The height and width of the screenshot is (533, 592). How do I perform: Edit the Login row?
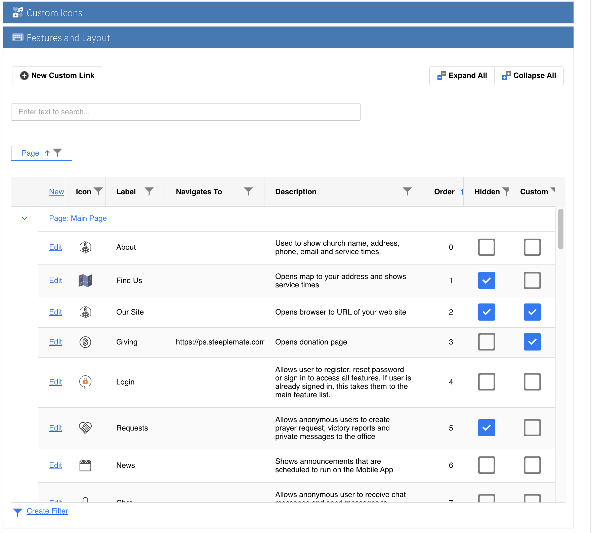tap(55, 382)
